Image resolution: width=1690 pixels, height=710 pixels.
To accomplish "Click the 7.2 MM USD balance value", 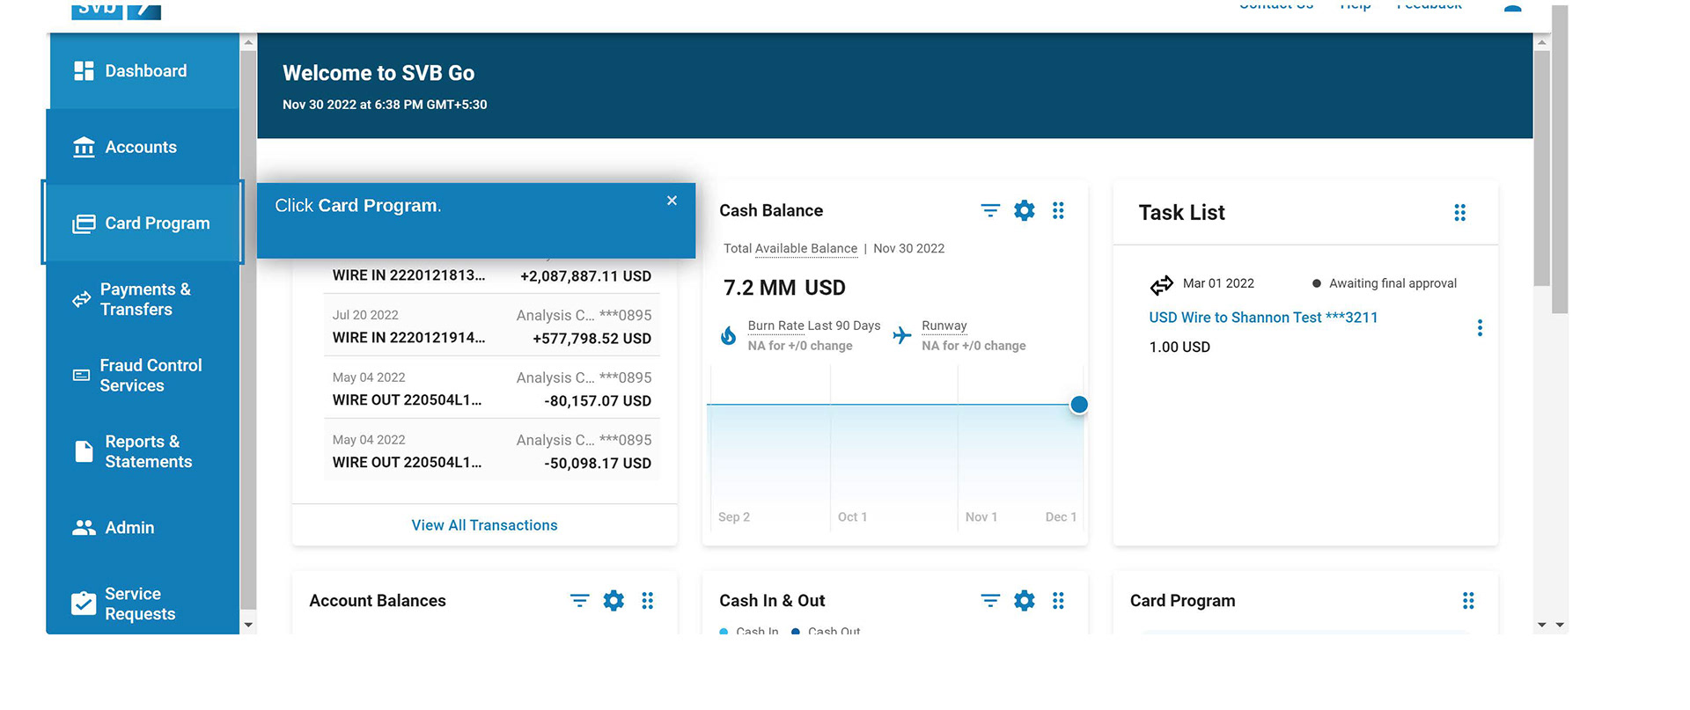I will click(x=784, y=288).
